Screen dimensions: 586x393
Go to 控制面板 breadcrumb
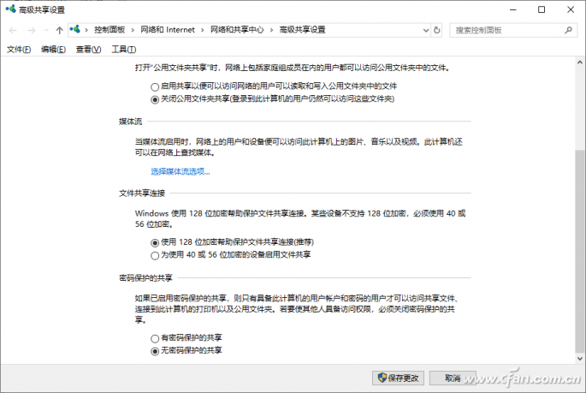tap(110, 30)
